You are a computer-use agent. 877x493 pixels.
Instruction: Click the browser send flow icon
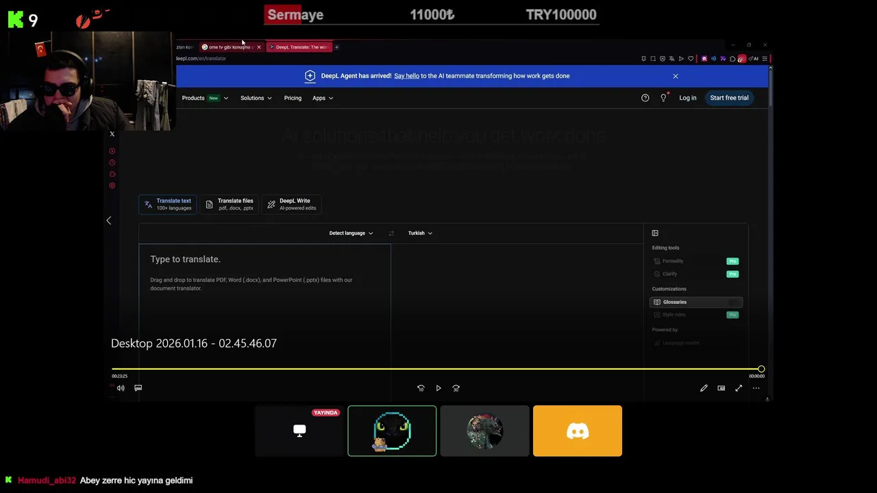pos(681,59)
